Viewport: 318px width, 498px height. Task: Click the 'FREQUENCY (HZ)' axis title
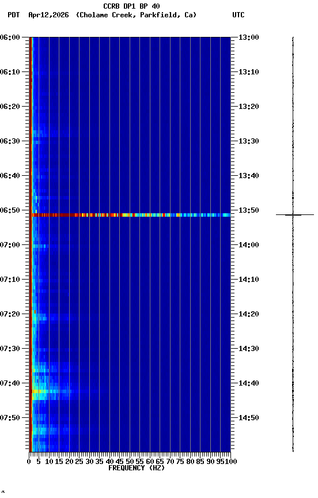coord(137,468)
